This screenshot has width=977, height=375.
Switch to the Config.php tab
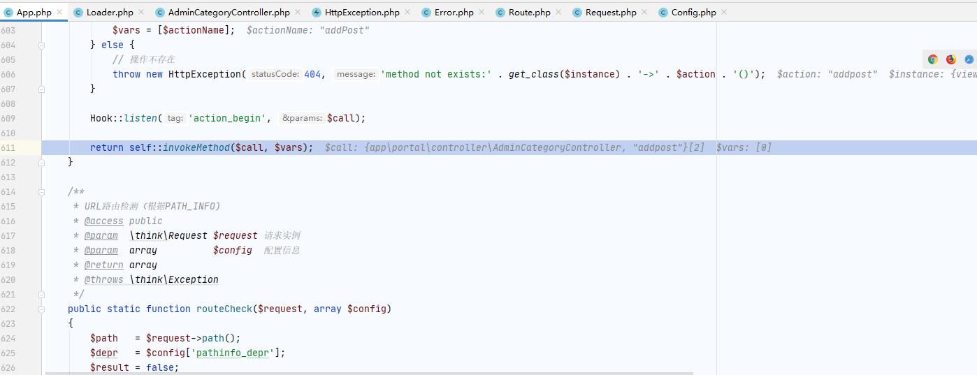click(x=693, y=13)
